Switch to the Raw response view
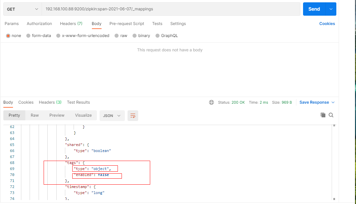 coord(35,115)
